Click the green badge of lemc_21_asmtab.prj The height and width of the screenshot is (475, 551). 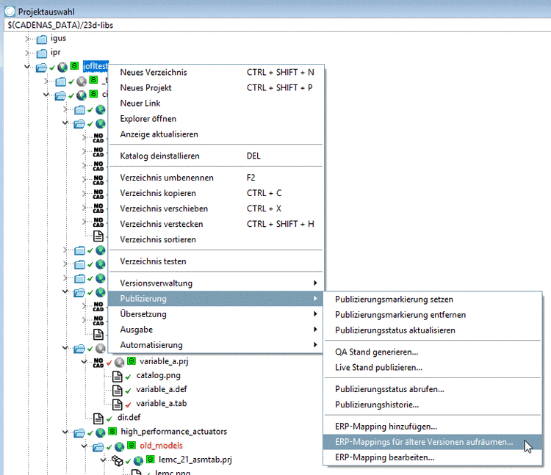click(x=150, y=459)
